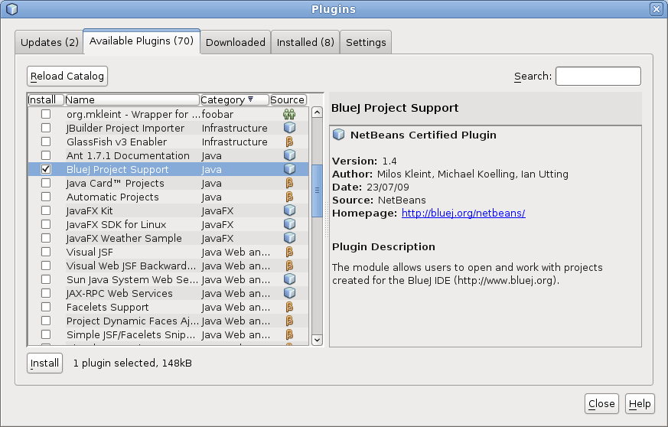
Task: Open the bluej.org/netbeans homepage link
Action: click(x=464, y=213)
